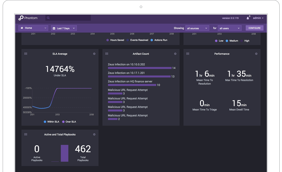This screenshot has height=172, width=282.
Task: Click the Total Playbooks purple bar
Action: (x=65, y=153)
